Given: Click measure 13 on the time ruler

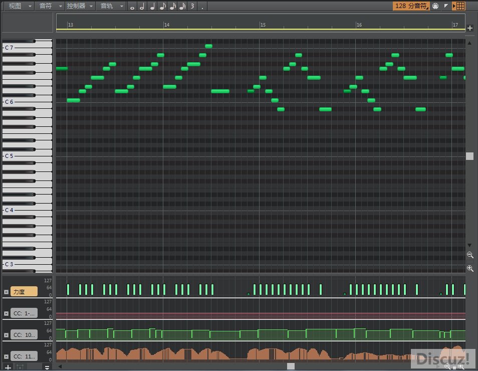Looking at the screenshot, I should click(71, 25).
